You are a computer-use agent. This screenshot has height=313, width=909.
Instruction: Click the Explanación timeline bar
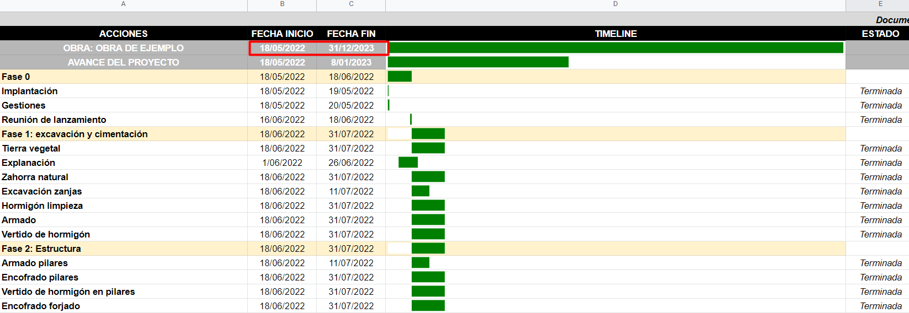click(x=408, y=163)
